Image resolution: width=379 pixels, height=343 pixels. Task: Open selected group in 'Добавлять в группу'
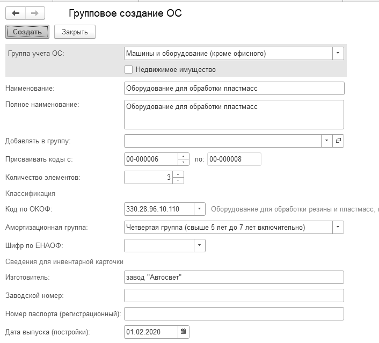click(338, 141)
